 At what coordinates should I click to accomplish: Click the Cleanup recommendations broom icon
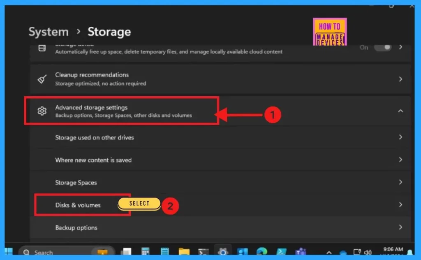tap(42, 79)
